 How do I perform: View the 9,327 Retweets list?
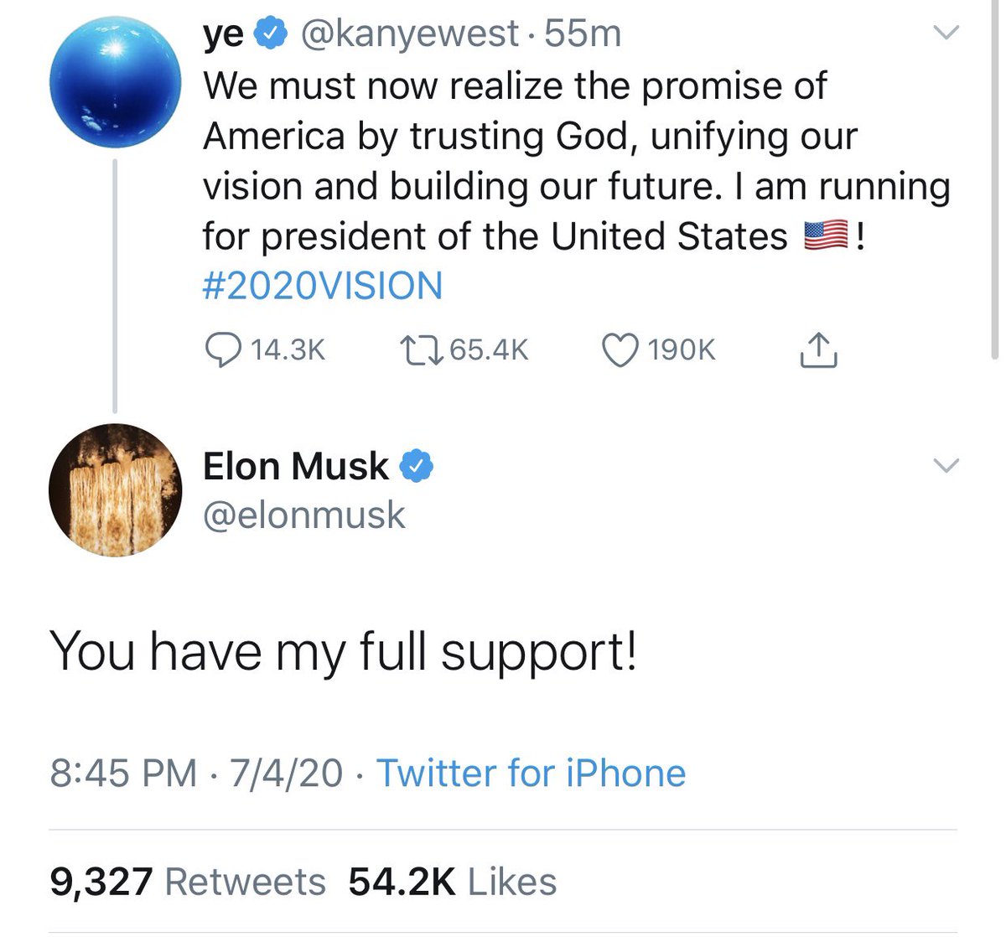pyautogui.click(x=188, y=882)
